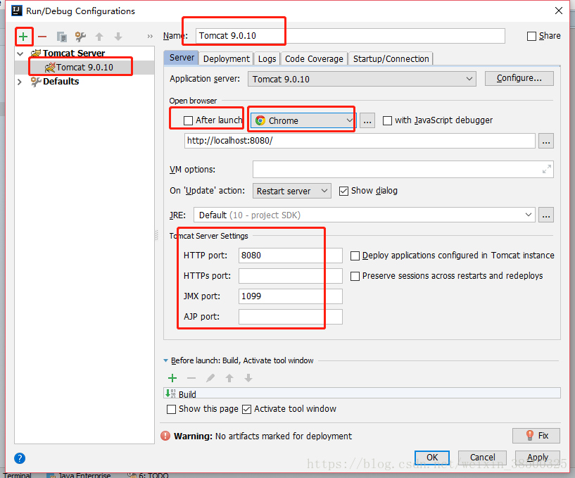Open the Restart server update action dropdown

click(x=292, y=191)
